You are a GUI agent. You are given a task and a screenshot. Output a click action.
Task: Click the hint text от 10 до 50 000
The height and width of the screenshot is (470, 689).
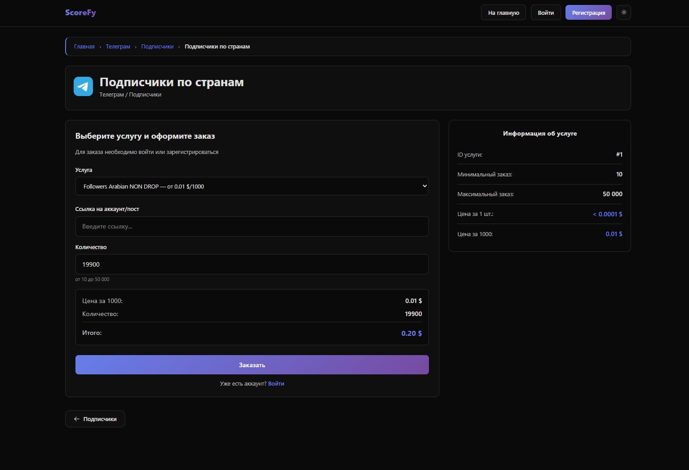click(92, 279)
